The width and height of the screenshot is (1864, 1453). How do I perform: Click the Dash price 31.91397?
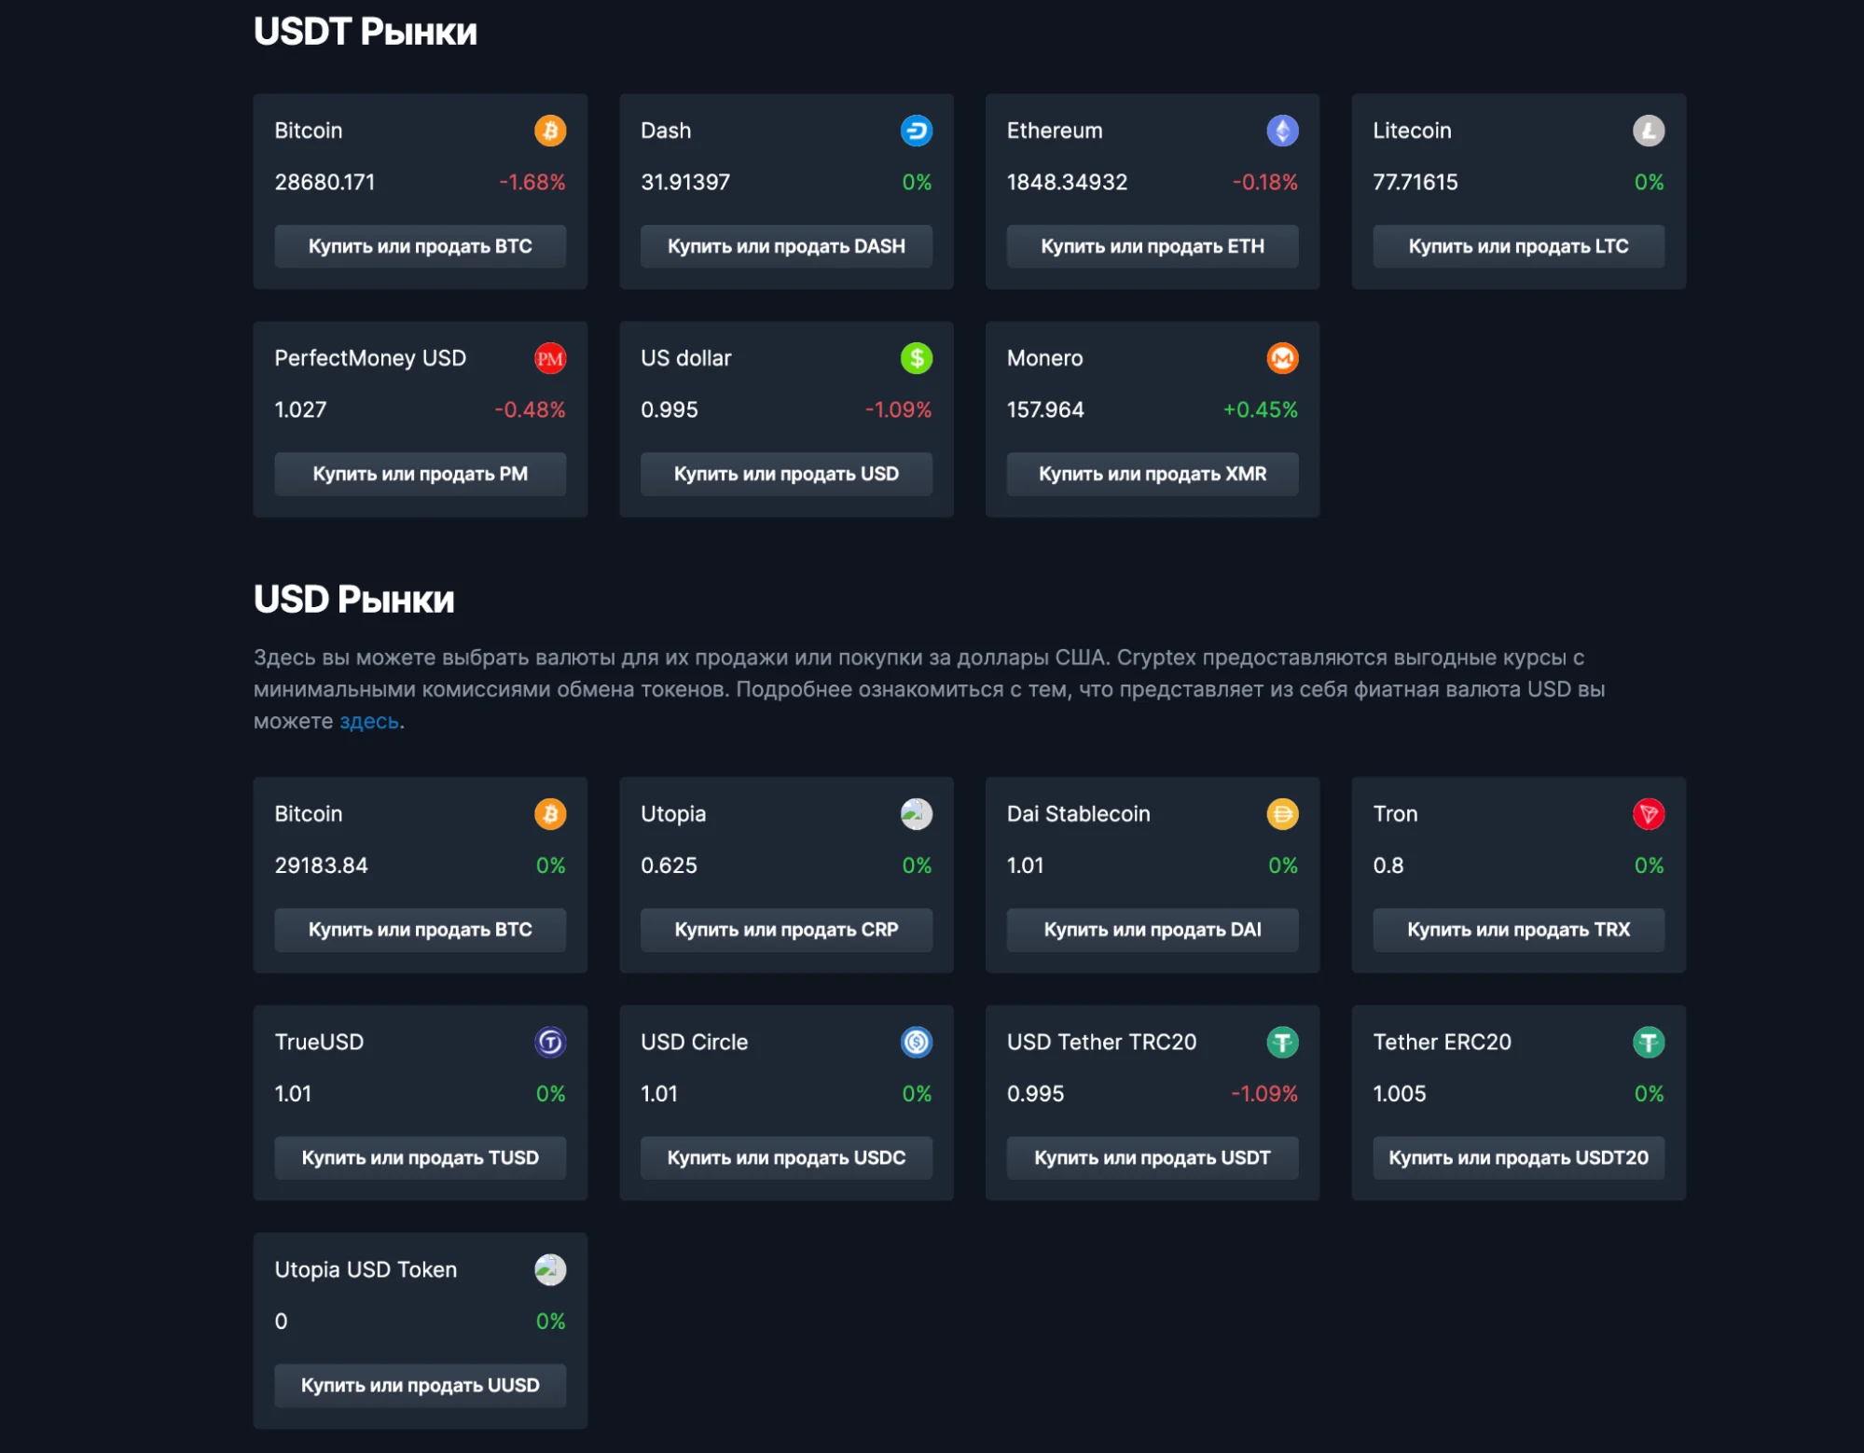click(685, 182)
